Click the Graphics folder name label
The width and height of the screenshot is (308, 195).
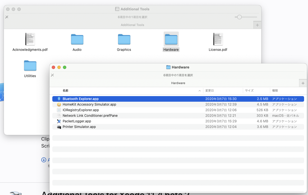coord(124,50)
